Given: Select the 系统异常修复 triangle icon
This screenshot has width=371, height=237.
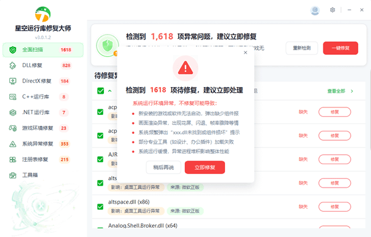Looking at the screenshot, I should [x=13, y=144].
